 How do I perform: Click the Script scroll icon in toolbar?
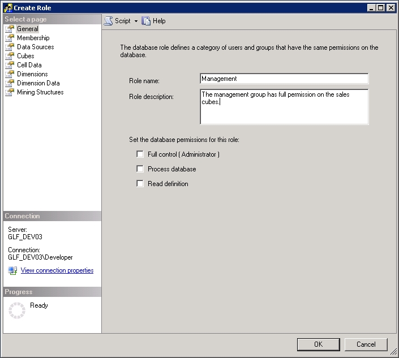click(x=109, y=21)
